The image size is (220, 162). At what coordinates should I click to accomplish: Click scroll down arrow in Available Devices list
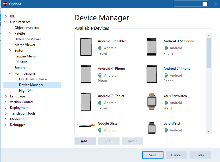[209, 131]
